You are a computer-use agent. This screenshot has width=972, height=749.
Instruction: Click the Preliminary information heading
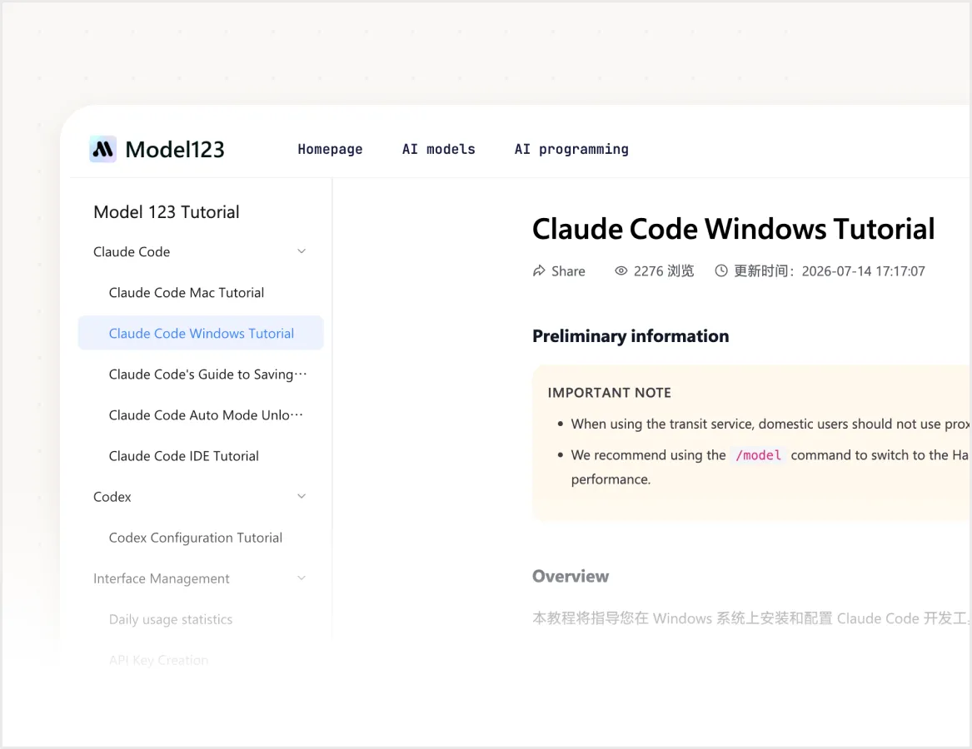631,335
